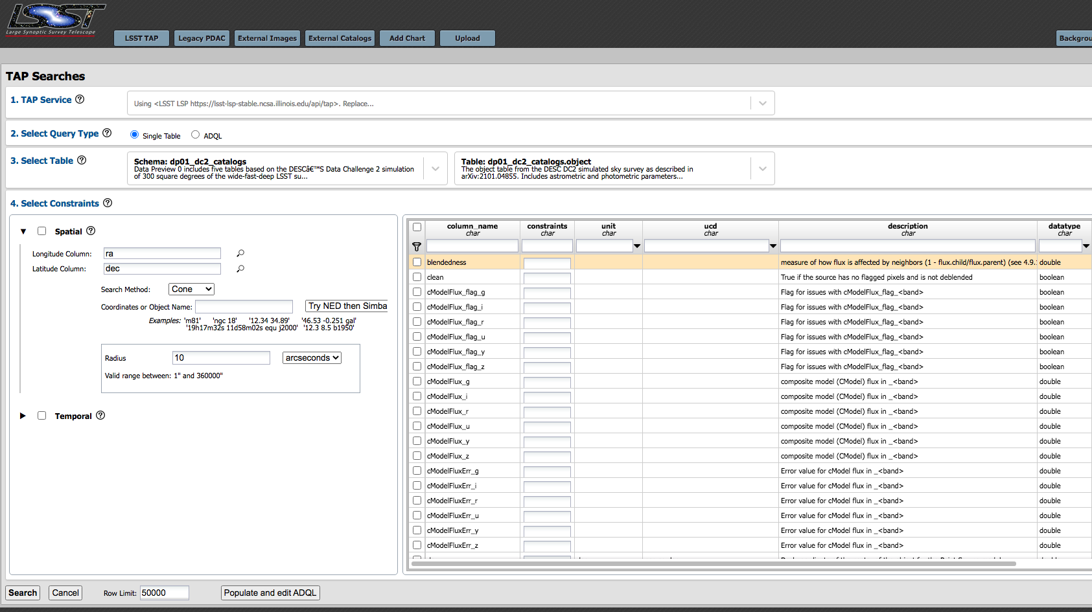Open help icon beside TAP Service

click(80, 99)
